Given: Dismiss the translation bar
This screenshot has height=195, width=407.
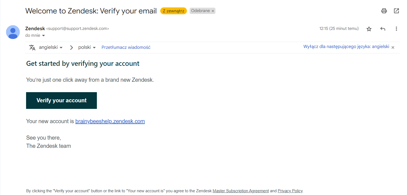Looking at the screenshot, I should (393, 47).
